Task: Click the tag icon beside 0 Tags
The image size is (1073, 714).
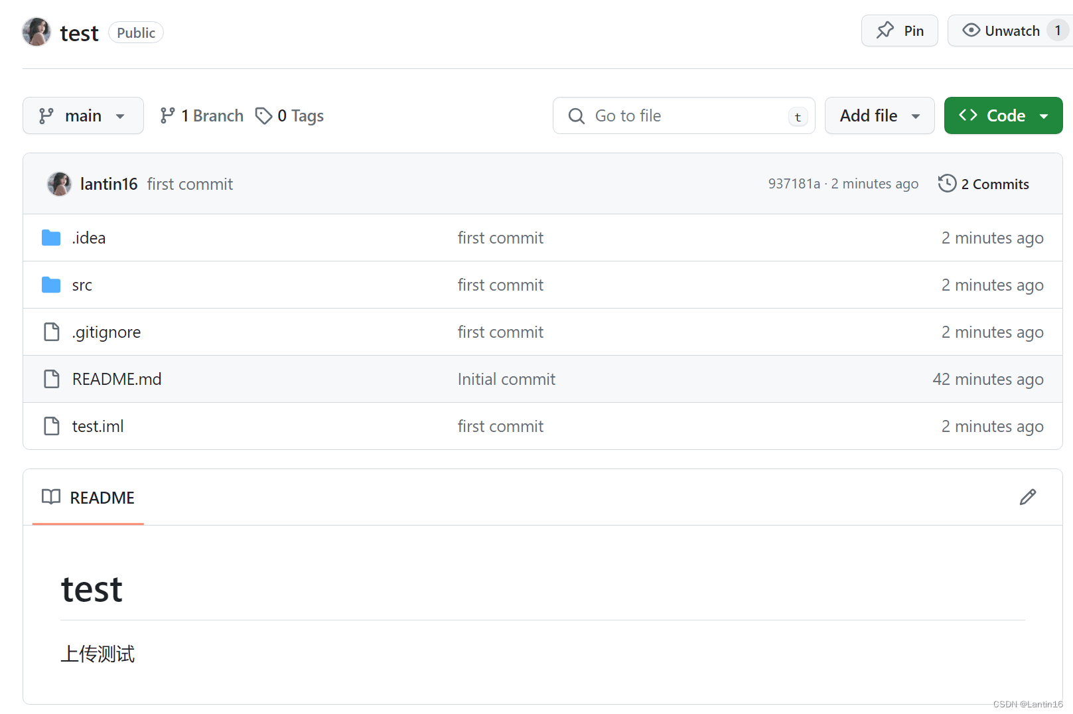Action: coord(263,115)
